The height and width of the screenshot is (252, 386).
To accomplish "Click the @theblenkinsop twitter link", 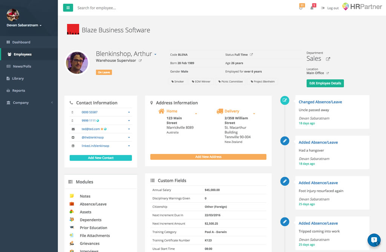I will click(x=93, y=137).
